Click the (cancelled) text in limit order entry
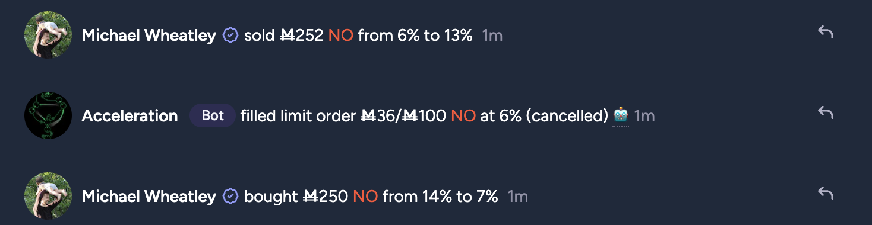Image resolution: width=872 pixels, height=225 pixels. pos(567,116)
